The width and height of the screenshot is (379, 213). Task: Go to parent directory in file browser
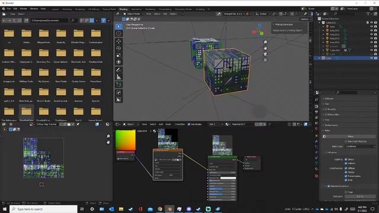tap(14, 21)
